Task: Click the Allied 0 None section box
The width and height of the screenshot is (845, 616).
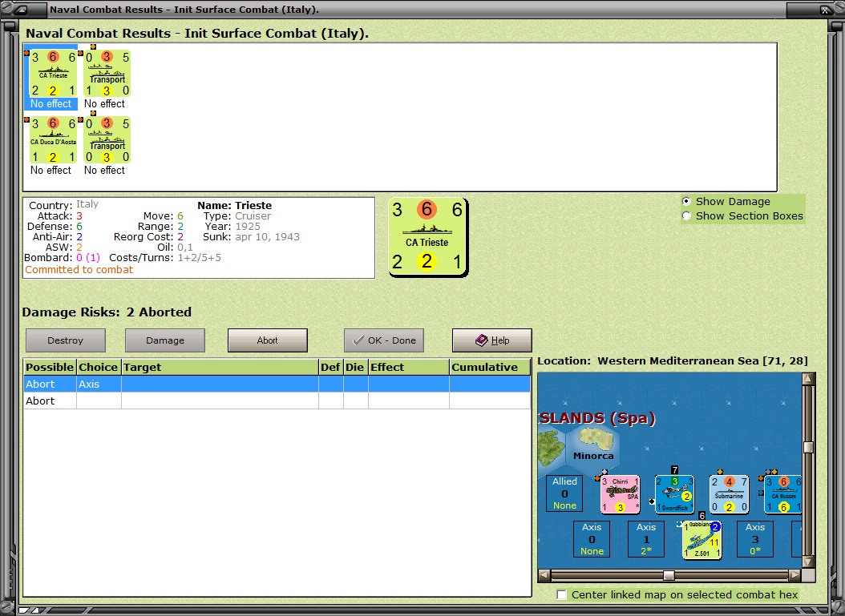Action: [x=564, y=493]
